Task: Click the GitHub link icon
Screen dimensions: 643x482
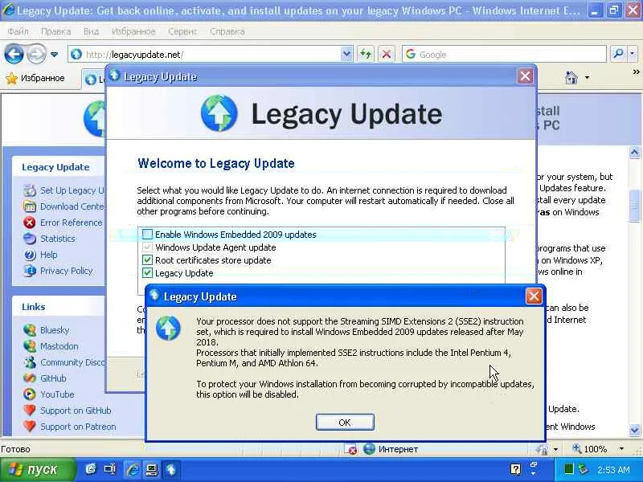Action: 30,378
